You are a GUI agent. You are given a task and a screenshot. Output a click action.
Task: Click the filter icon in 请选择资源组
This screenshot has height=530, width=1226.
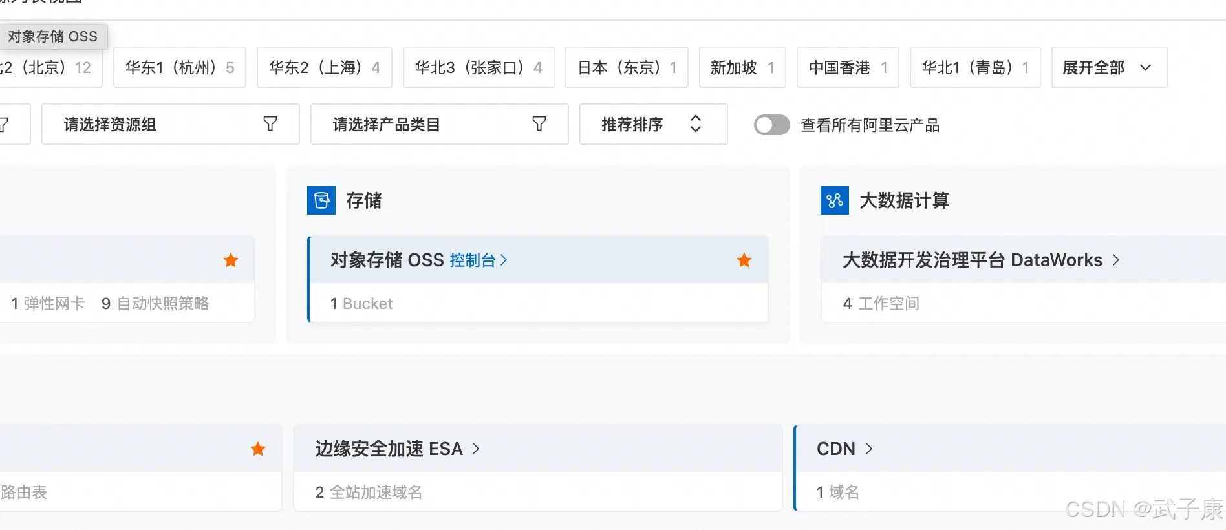pos(270,123)
